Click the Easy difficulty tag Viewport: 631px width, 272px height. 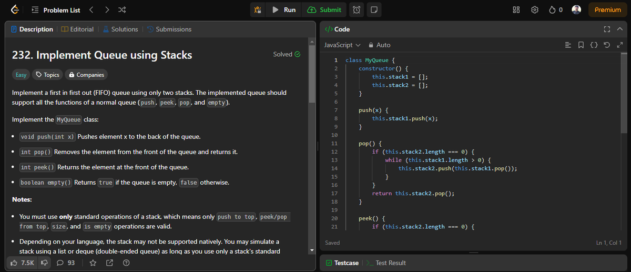tap(21, 75)
